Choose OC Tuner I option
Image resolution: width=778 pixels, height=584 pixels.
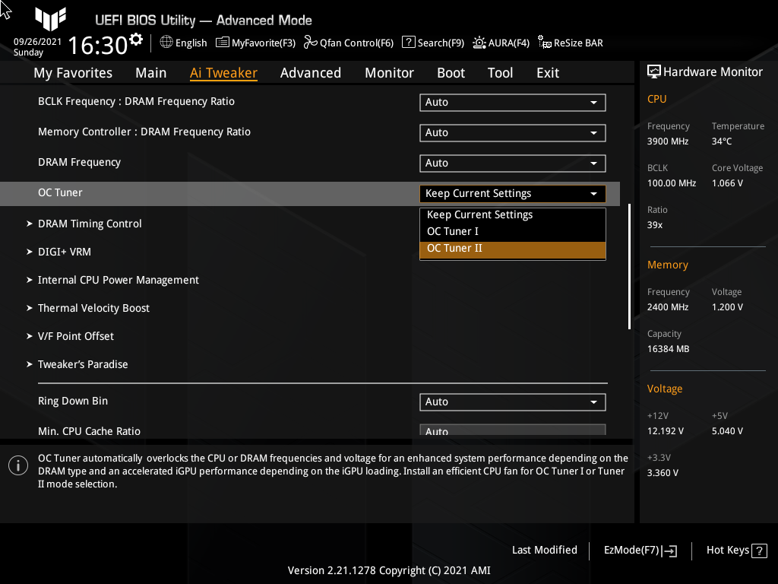pyautogui.click(x=513, y=231)
